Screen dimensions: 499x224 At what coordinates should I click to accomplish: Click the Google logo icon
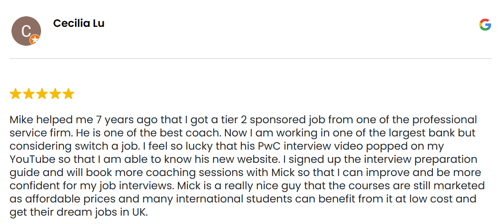pos(485,25)
